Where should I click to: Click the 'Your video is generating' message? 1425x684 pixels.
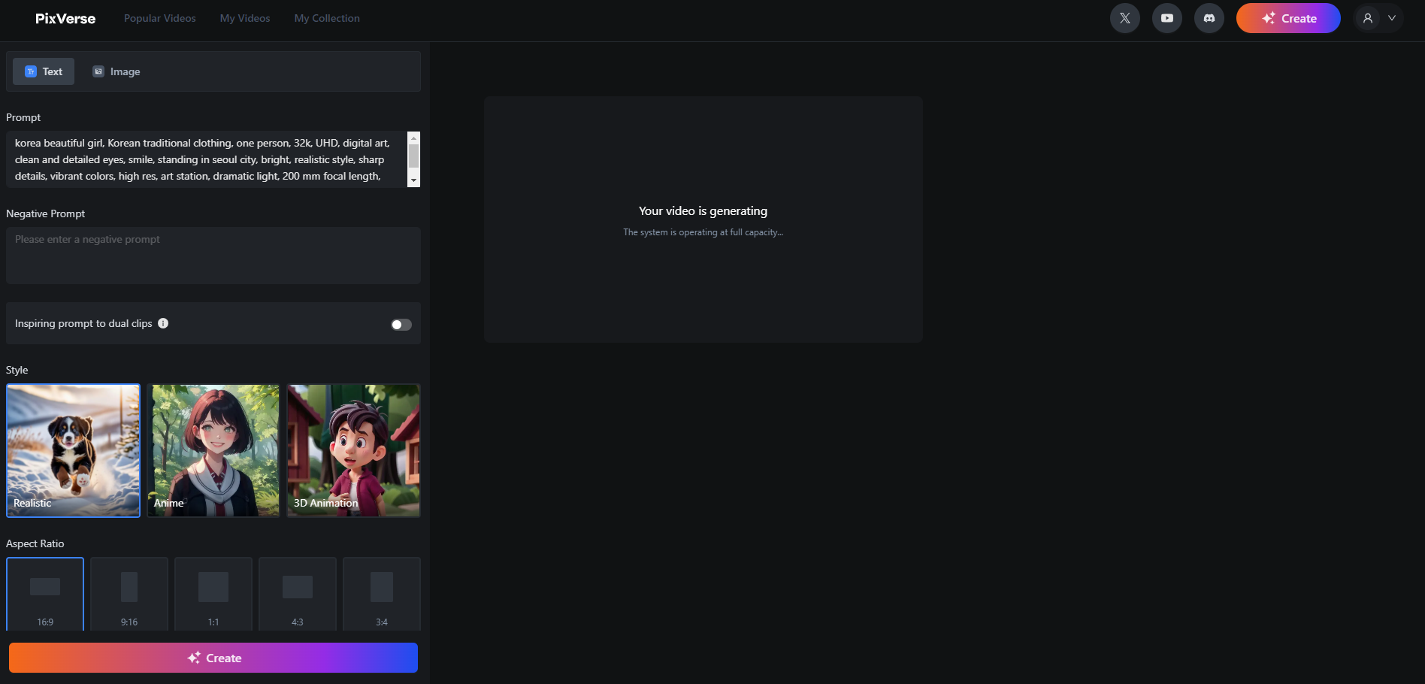tap(703, 211)
